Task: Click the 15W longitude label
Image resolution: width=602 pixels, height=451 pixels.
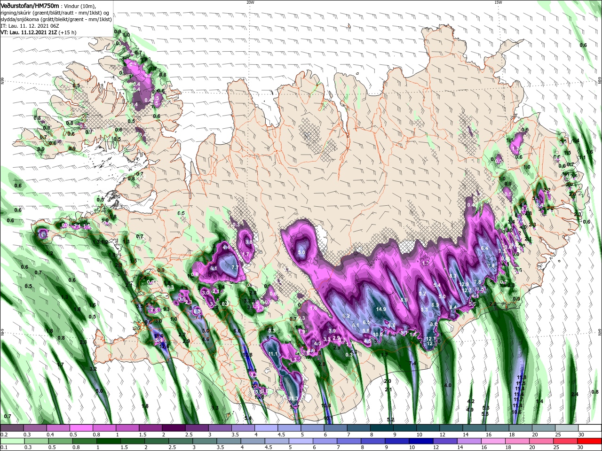Action: pyautogui.click(x=498, y=2)
